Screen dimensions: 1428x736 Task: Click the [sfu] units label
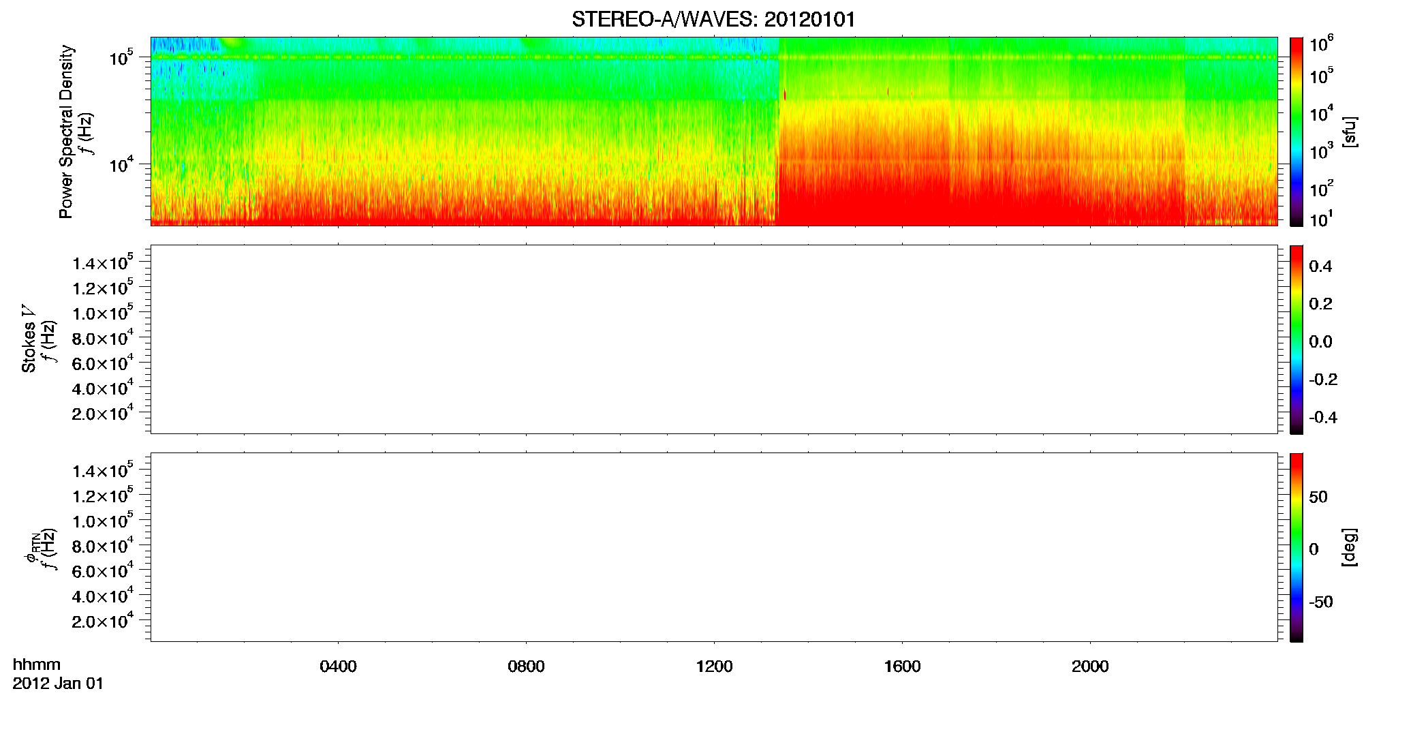point(1350,132)
